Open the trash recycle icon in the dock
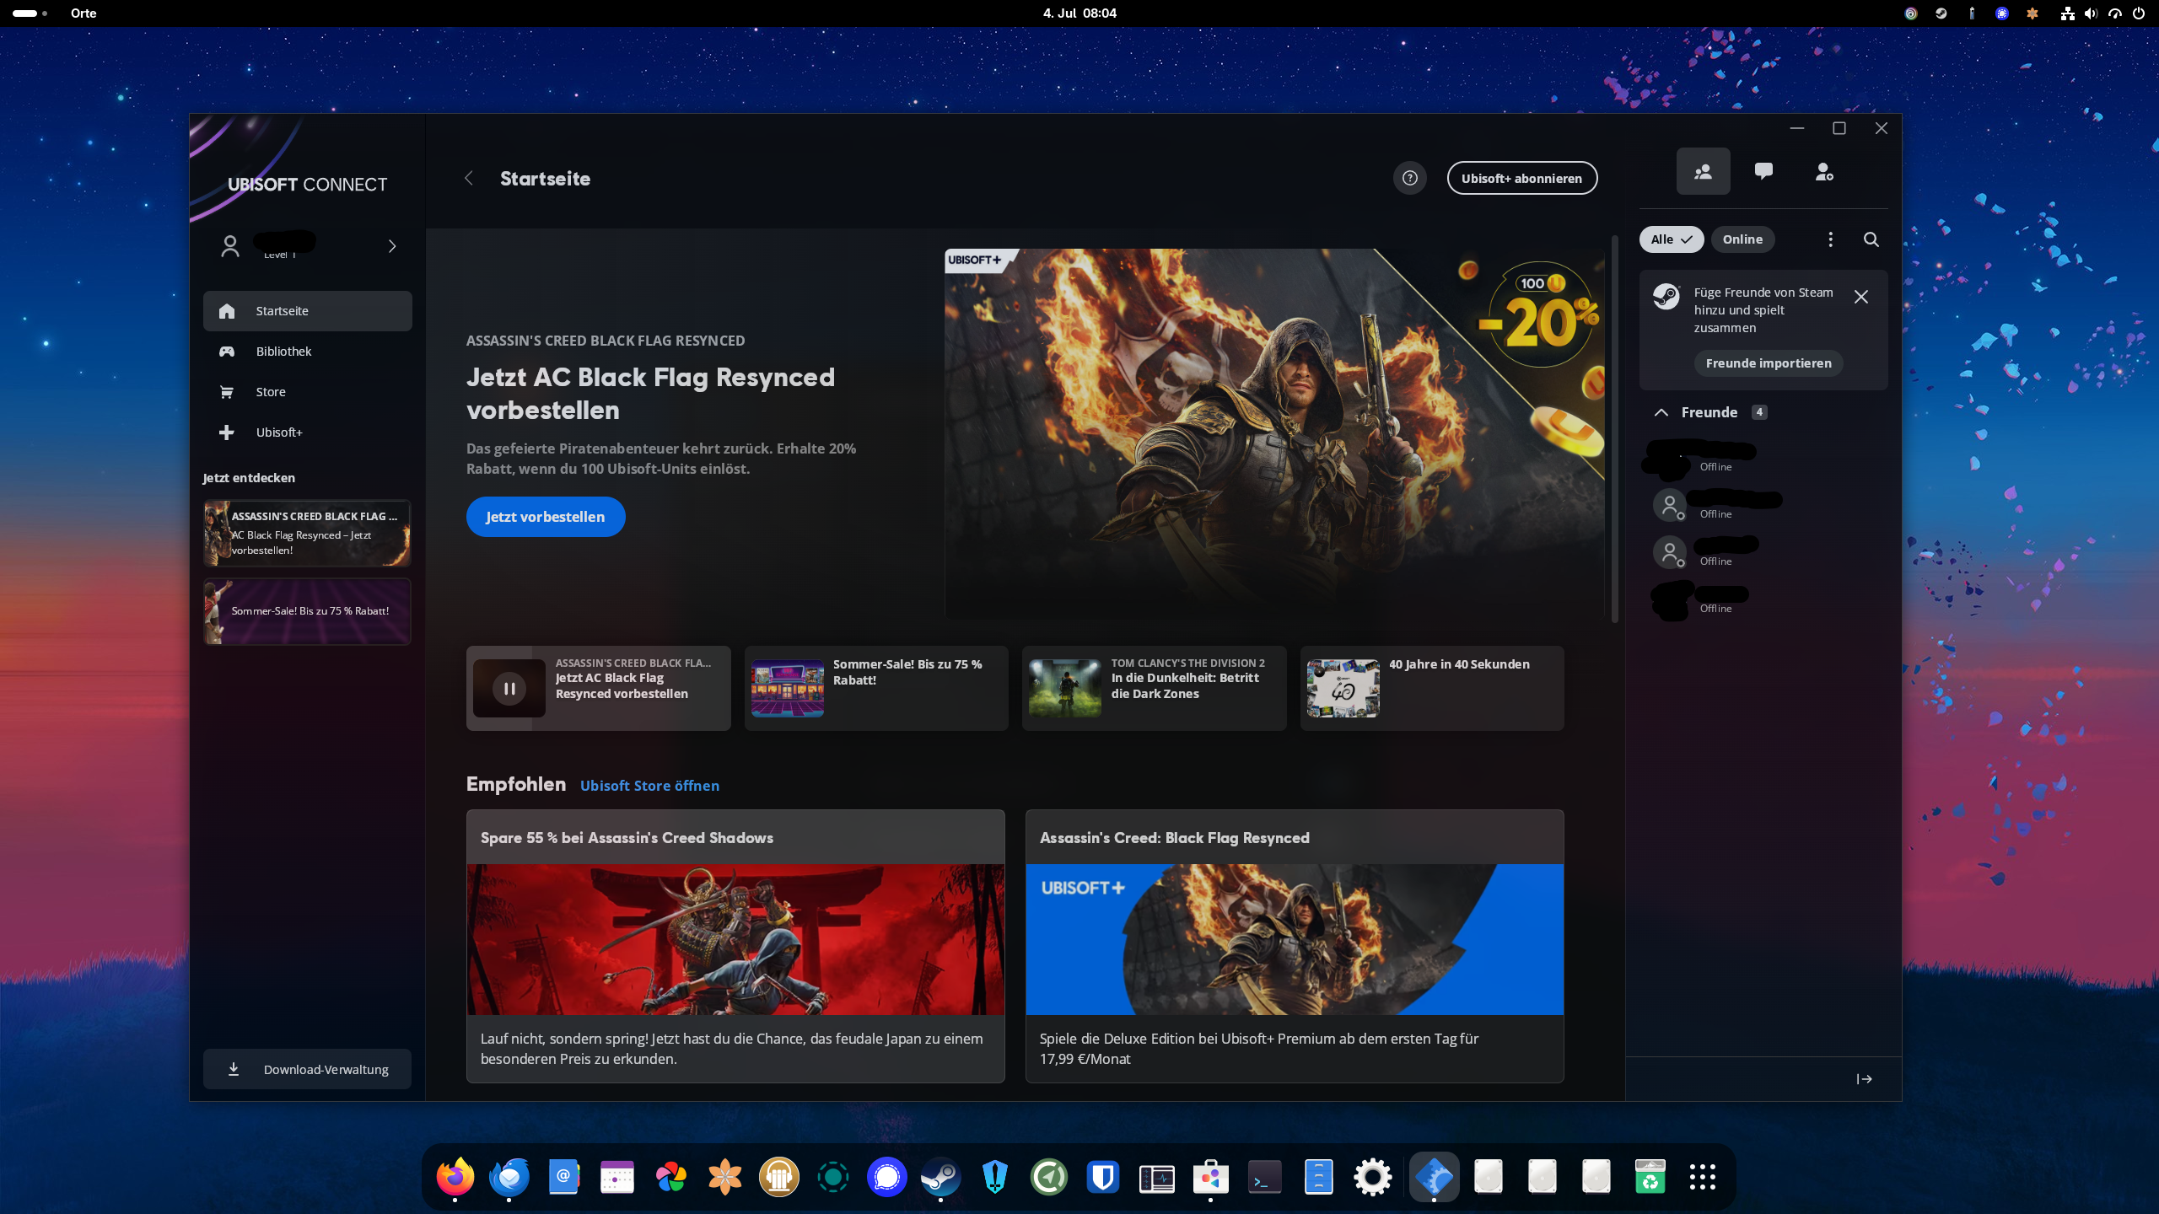 pos(1650,1177)
